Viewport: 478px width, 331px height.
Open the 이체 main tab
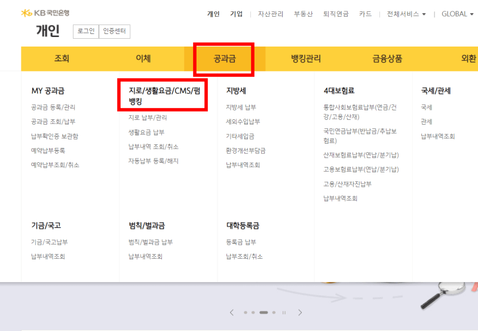143,58
